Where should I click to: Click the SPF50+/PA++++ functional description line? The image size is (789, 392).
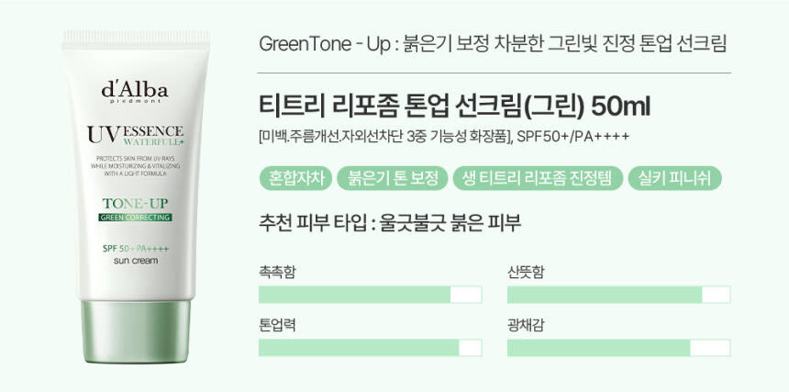click(444, 138)
